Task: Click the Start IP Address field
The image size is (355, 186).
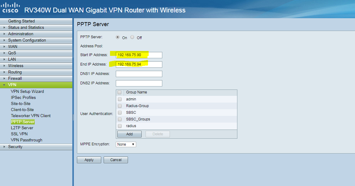Action: click(x=139, y=55)
